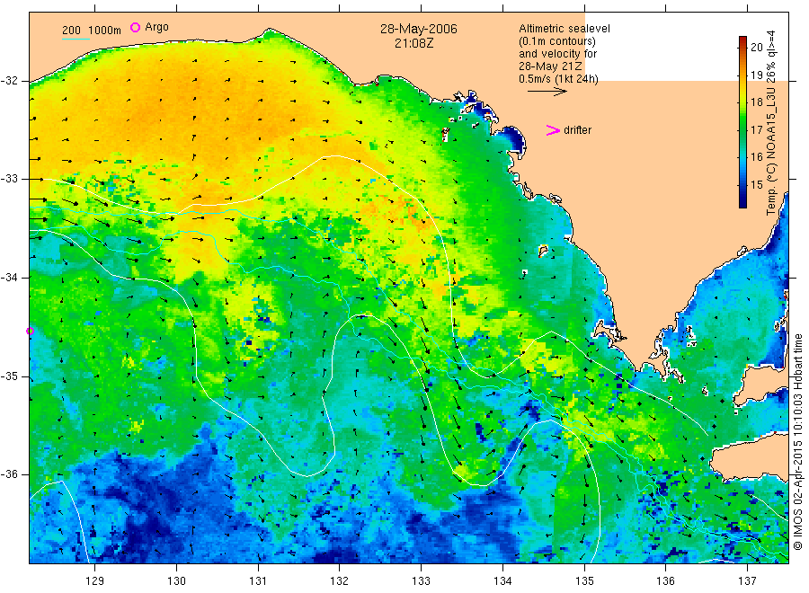Click the latitude label -36
This screenshot has width=809, height=593.
click(x=9, y=474)
